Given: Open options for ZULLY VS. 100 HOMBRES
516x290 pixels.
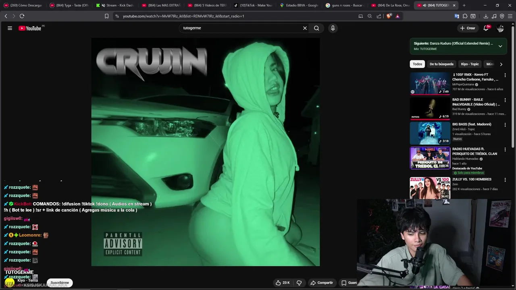Looking at the screenshot, I should [505, 180].
